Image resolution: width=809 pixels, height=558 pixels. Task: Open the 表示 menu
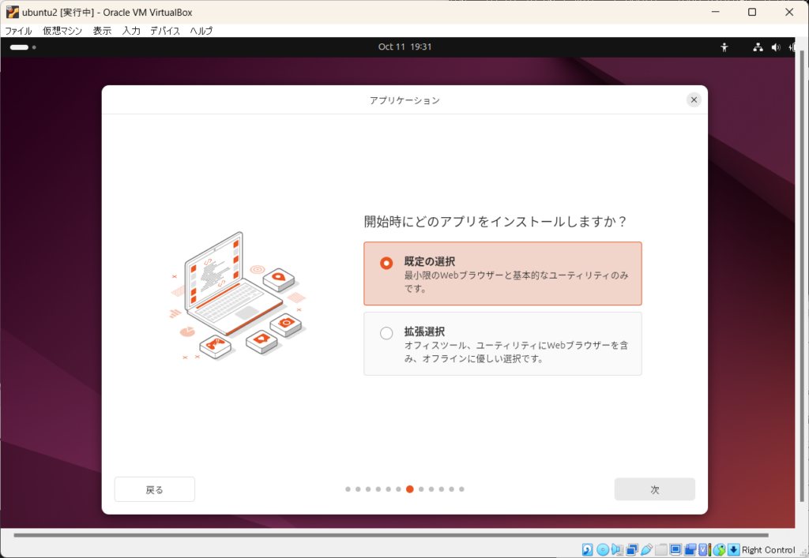tap(102, 31)
